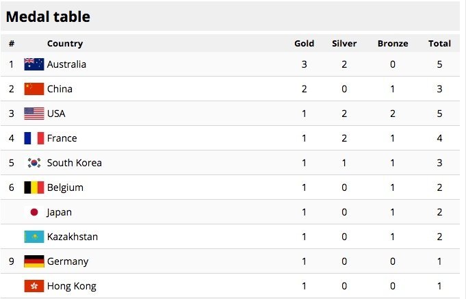
Task: Select the Bronze column header
Action: (x=393, y=43)
